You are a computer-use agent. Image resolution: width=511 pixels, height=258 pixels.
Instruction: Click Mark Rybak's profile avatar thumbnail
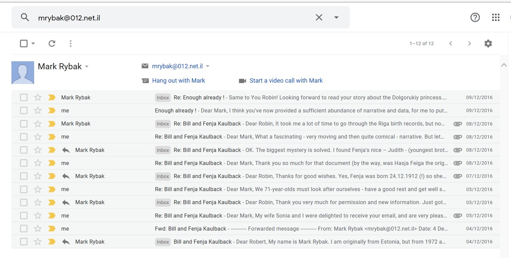pyautogui.click(x=23, y=73)
